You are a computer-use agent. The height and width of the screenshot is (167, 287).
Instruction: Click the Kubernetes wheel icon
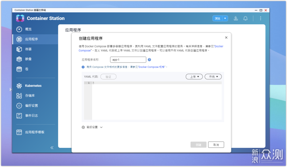[19, 86]
